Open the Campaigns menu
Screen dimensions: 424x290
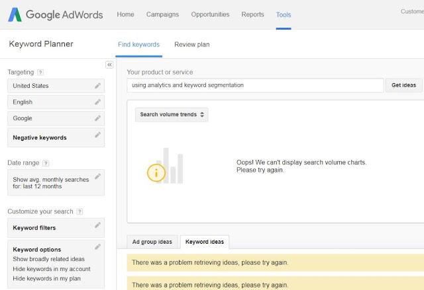[x=162, y=15]
